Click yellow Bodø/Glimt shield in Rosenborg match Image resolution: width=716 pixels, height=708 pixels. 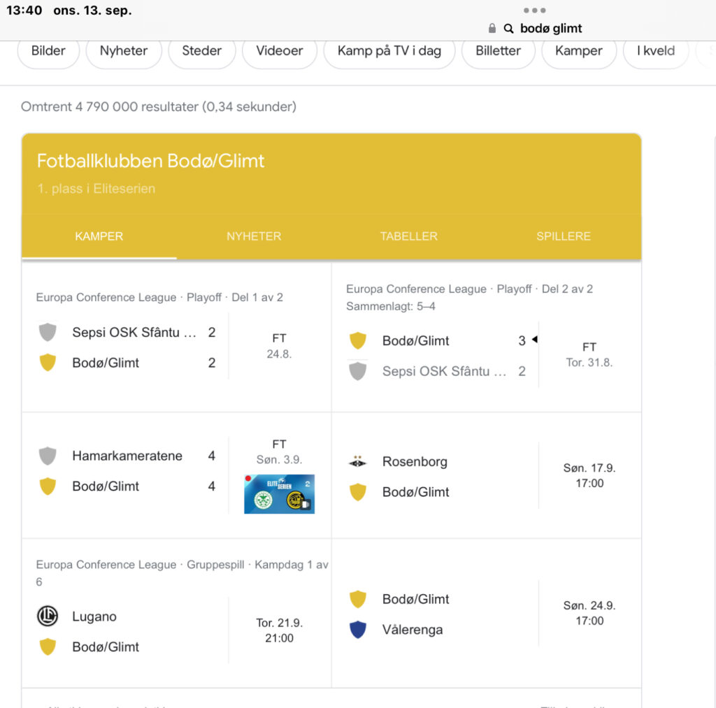point(357,492)
